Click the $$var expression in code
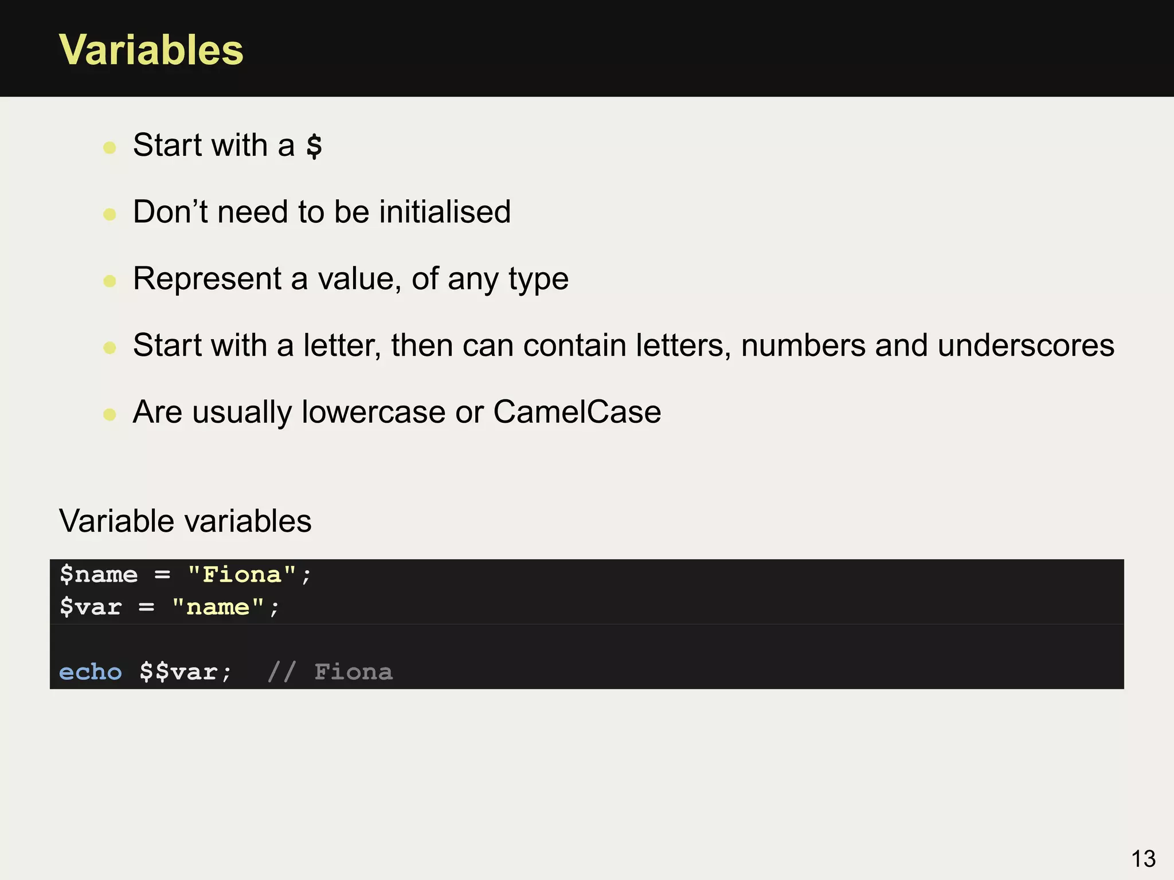 pos(178,672)
